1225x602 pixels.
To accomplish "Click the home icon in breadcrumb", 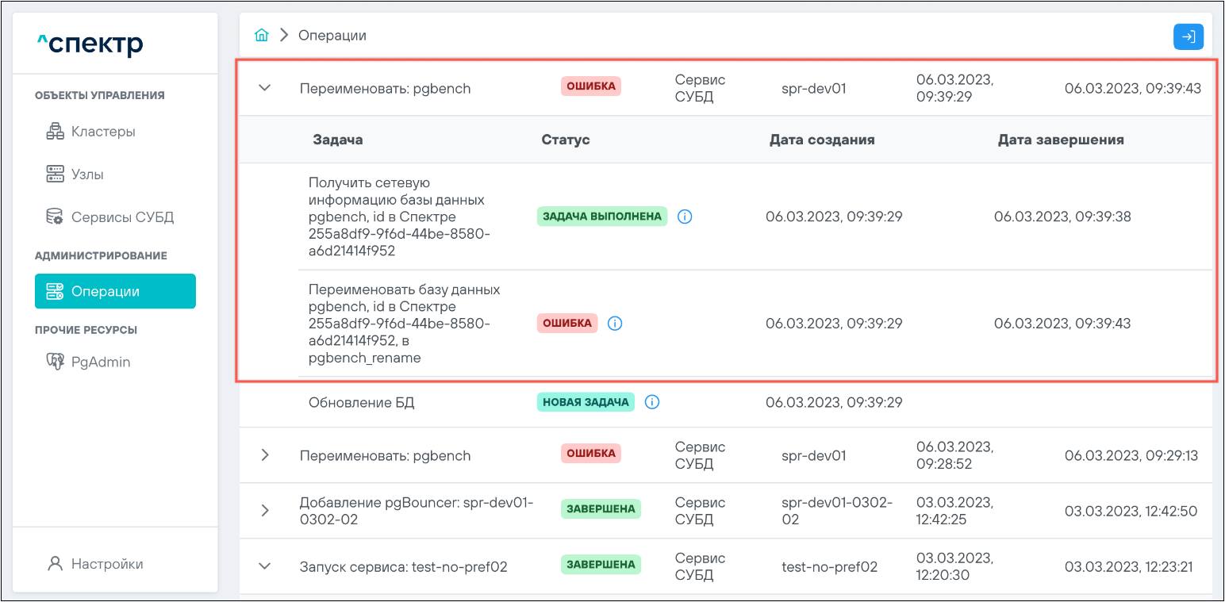I will (x=261, y=36).
